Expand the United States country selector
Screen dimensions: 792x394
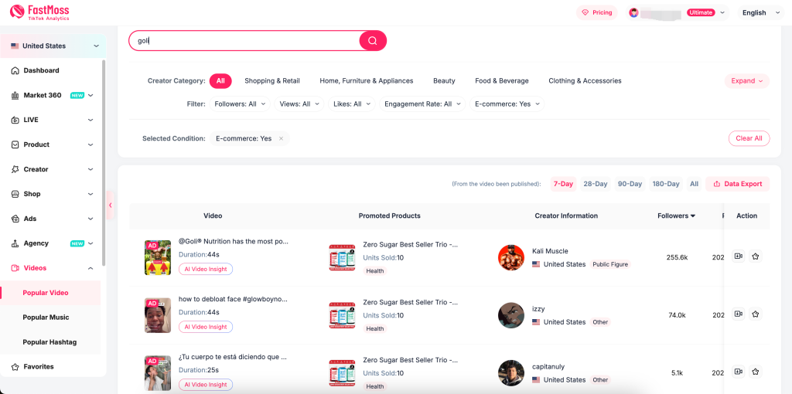[x=53, y=46]
